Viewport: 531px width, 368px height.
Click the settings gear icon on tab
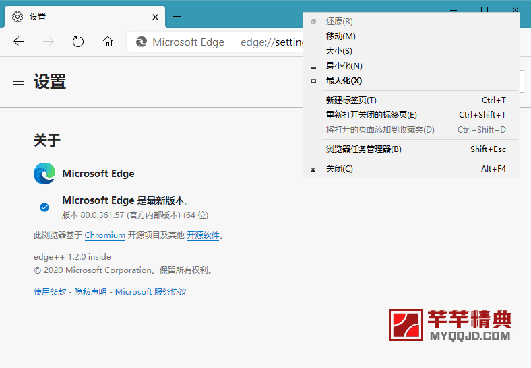18,17
